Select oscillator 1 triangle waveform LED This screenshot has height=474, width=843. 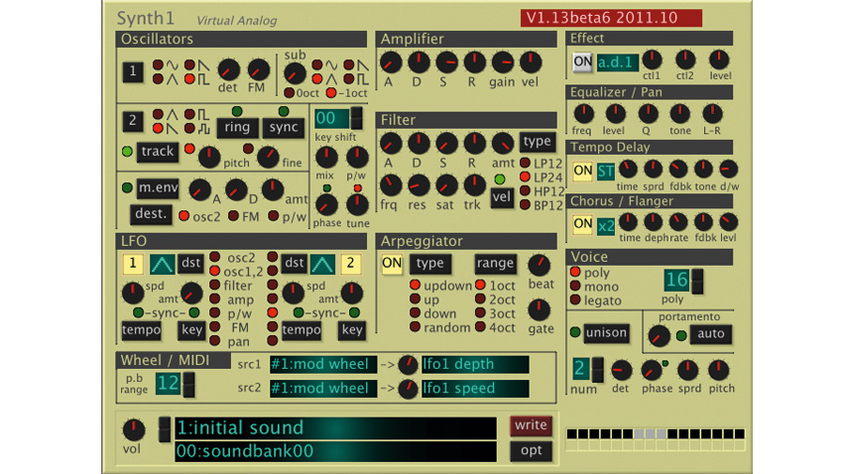(x=158, y=79)
